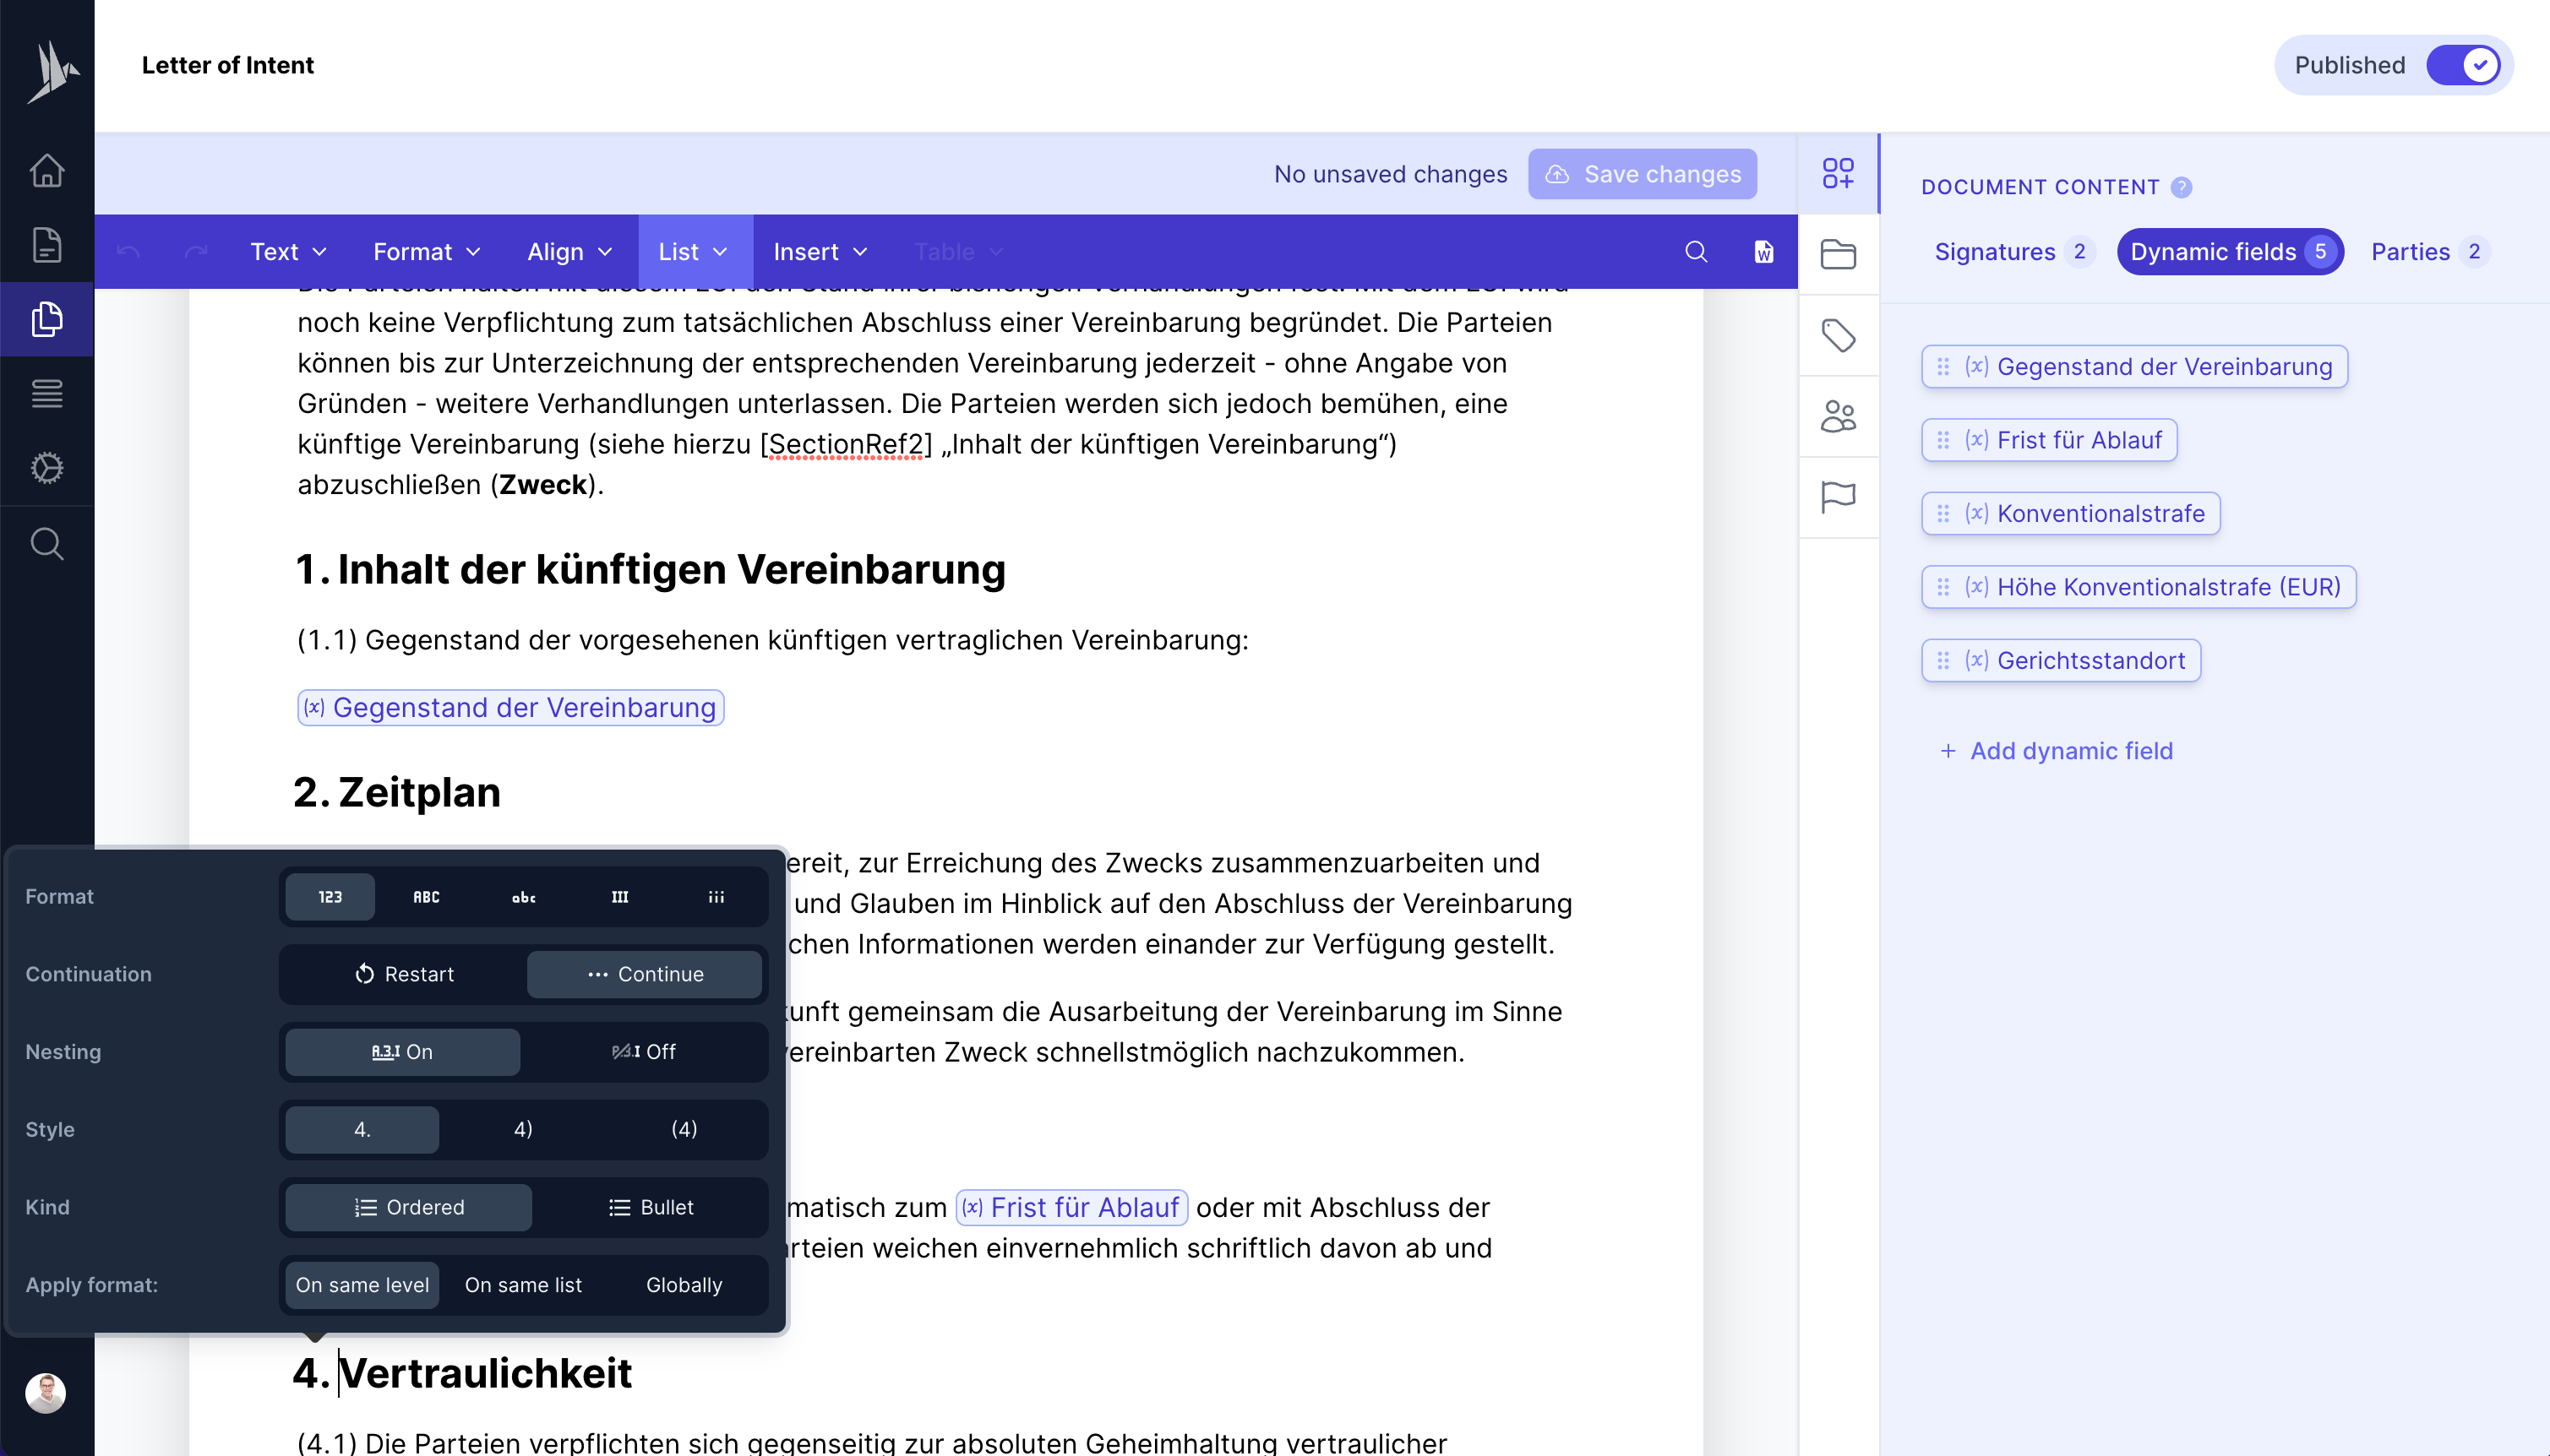Open the Home icon in left sidebar
The image size is (2550, 1456).
click(x=47, y=172)
